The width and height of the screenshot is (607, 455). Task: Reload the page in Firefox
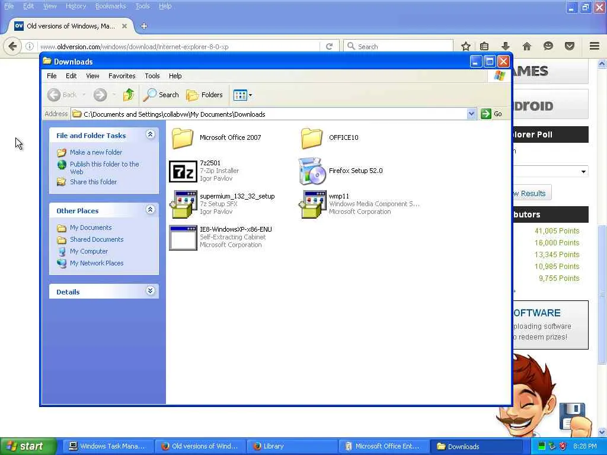pyautogui.click(x=330, y=46)
